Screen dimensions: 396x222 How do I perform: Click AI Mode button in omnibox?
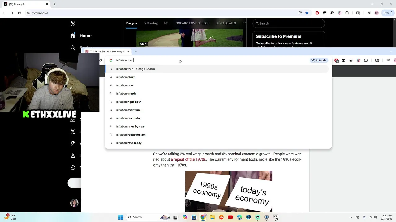(319, 60)
